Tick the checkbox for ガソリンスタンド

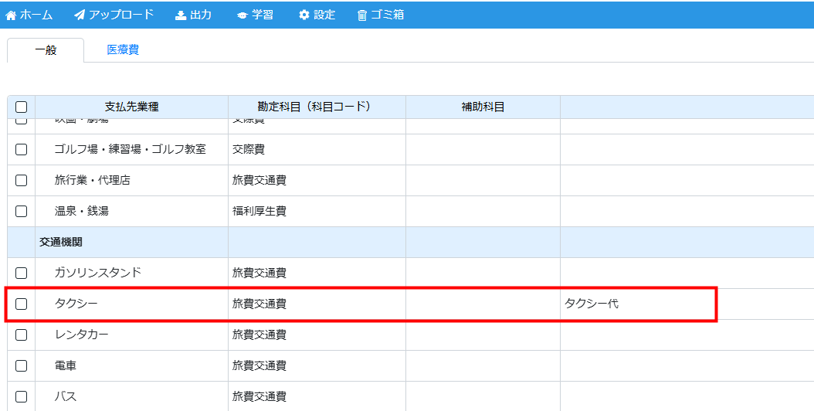coord(22,273)
